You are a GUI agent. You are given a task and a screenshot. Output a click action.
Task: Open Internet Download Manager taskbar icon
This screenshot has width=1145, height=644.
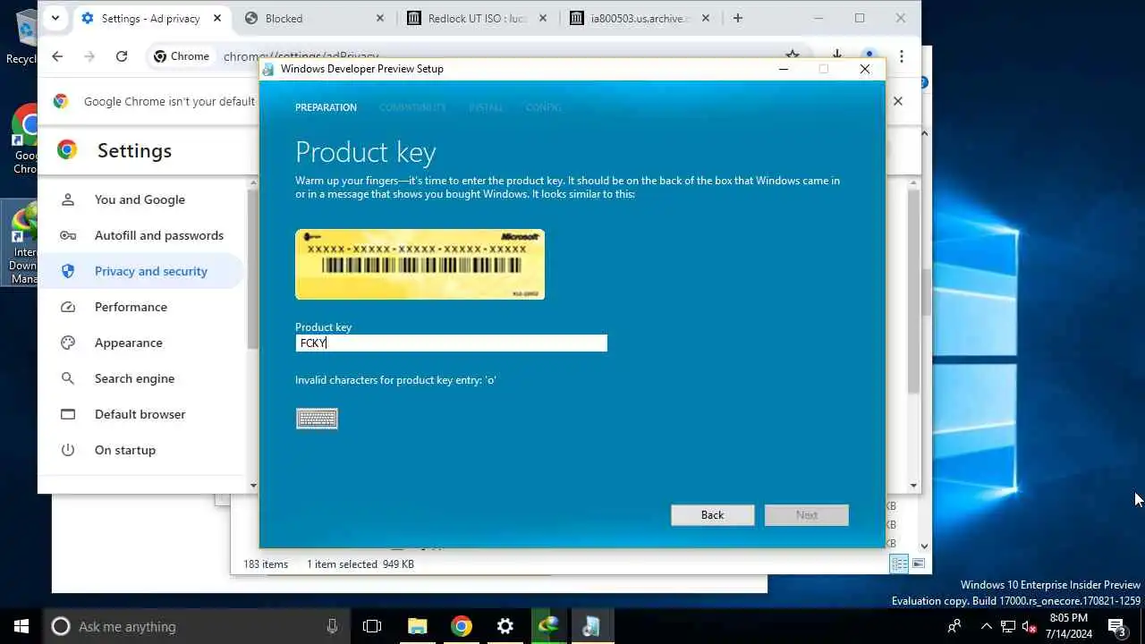pyautogui.click(x=548, y=626)
